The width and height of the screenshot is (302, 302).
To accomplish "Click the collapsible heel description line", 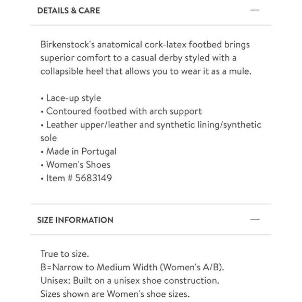I will pos(146,71).
